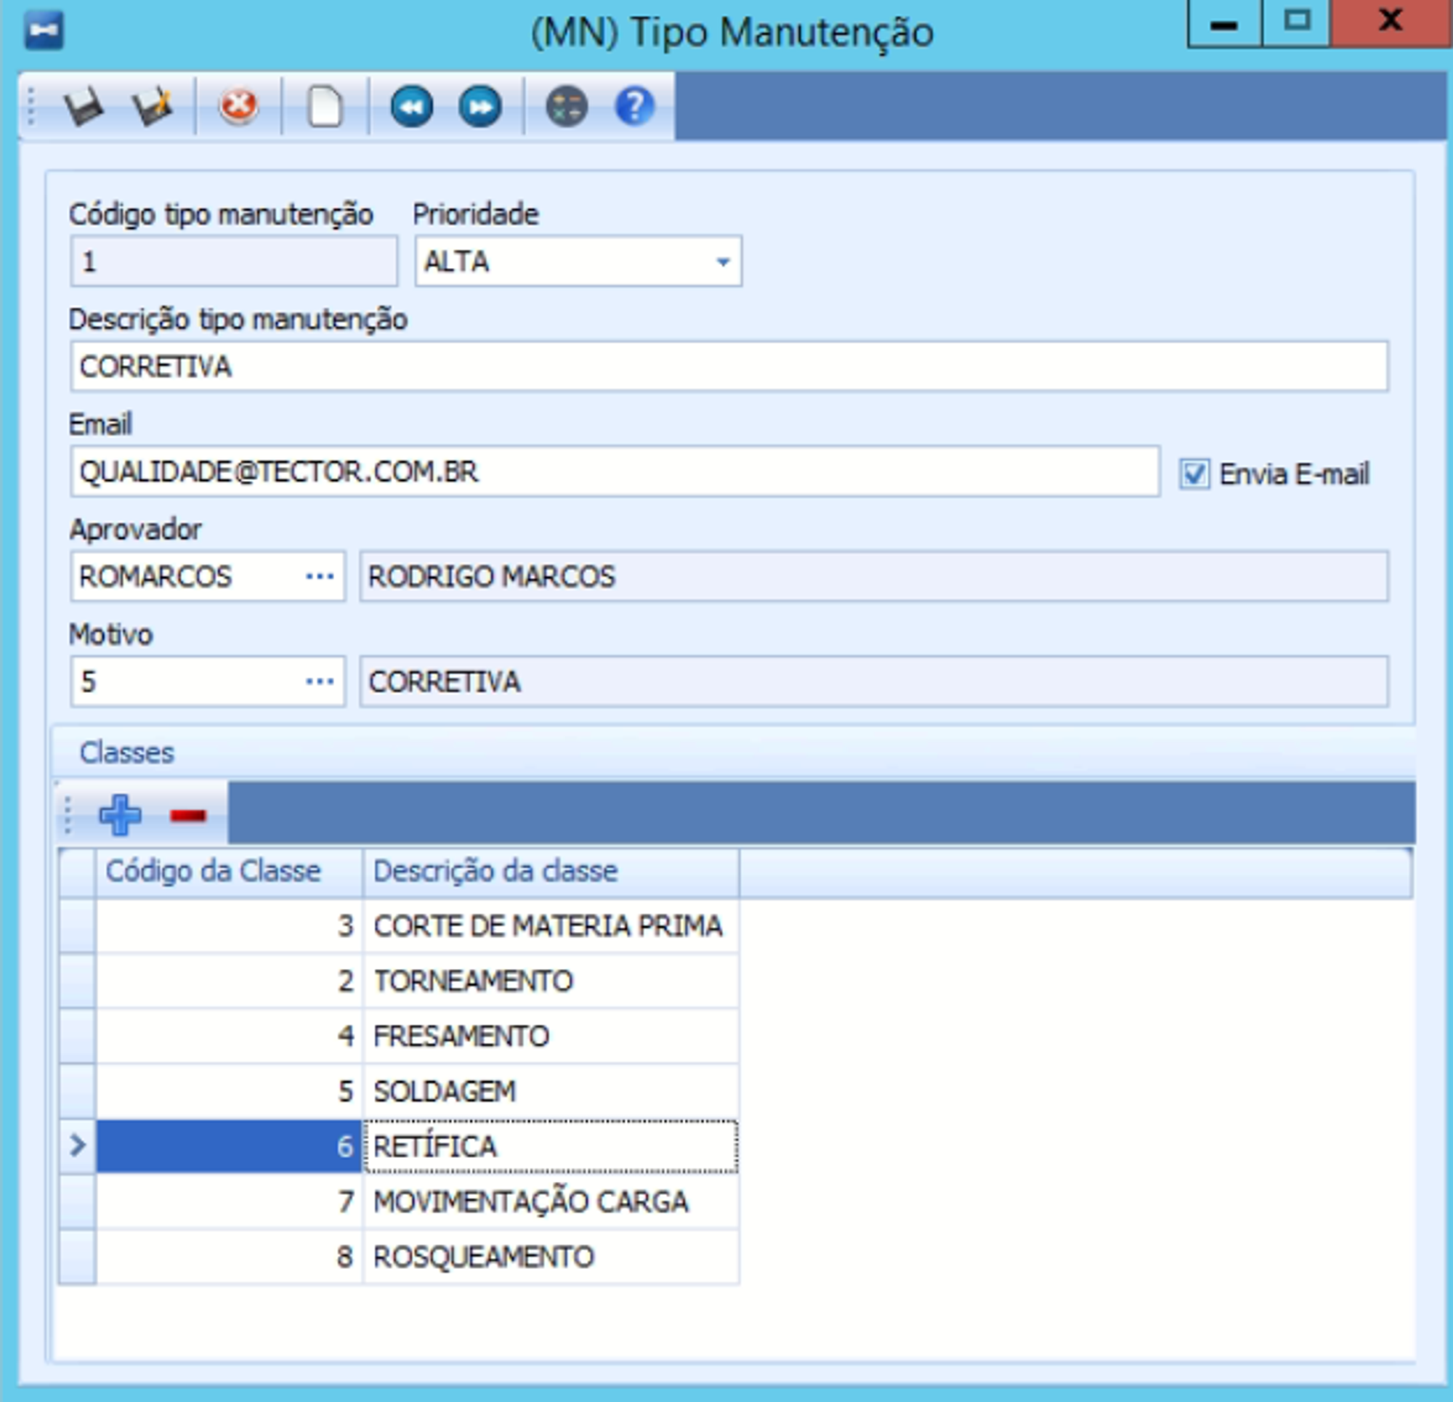1453x1402 pixels.
Task: Click class code 2 cell
Action: tap(229, 981)
